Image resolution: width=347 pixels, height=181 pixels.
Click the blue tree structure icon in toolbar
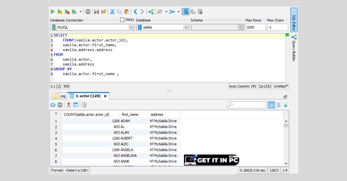[151, 12]
